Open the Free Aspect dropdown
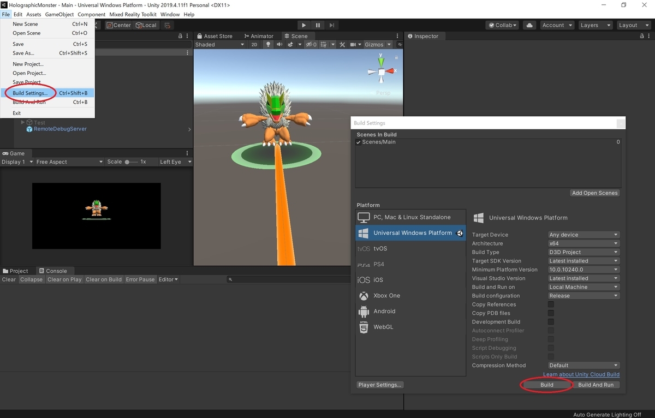The height and width of the screenshot is (418, 655). click(x=69, y=162)
